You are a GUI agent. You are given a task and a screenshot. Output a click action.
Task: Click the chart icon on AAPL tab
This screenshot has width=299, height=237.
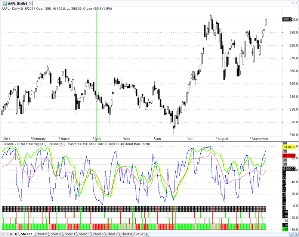click(x=5, y=3)
